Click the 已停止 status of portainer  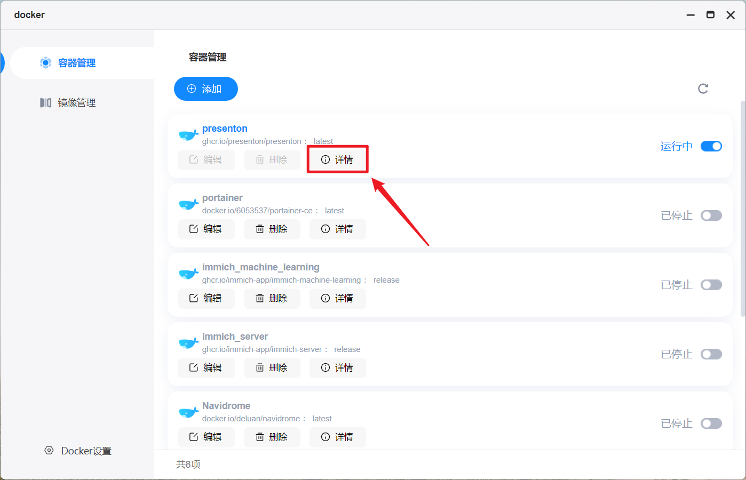(676, 215)
